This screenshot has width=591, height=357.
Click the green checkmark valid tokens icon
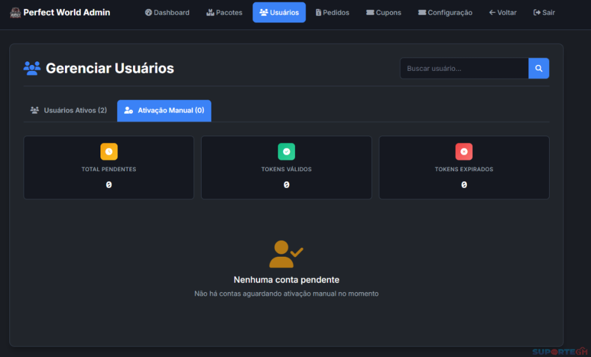(286, 152)
